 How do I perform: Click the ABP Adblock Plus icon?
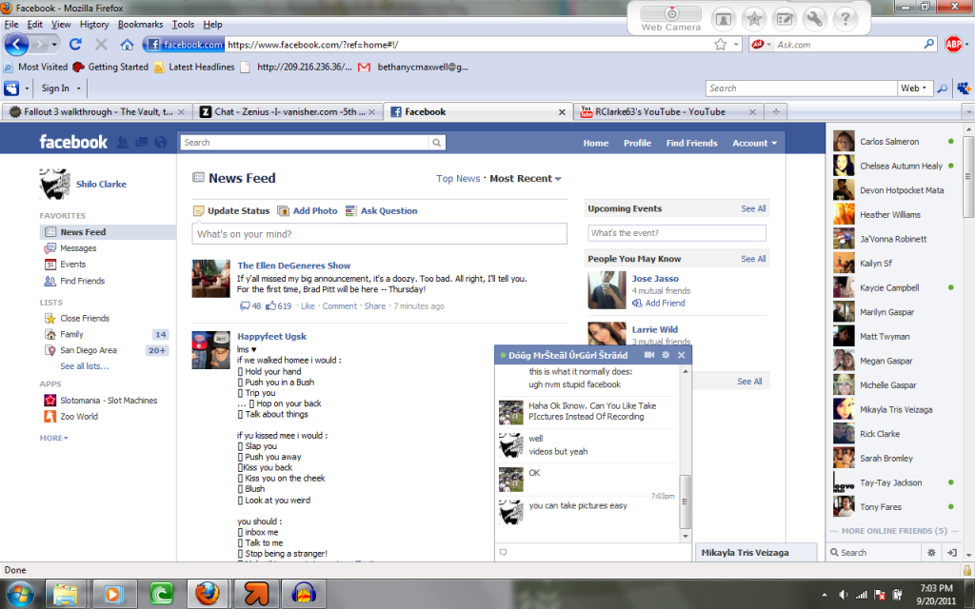pos(952,44)
